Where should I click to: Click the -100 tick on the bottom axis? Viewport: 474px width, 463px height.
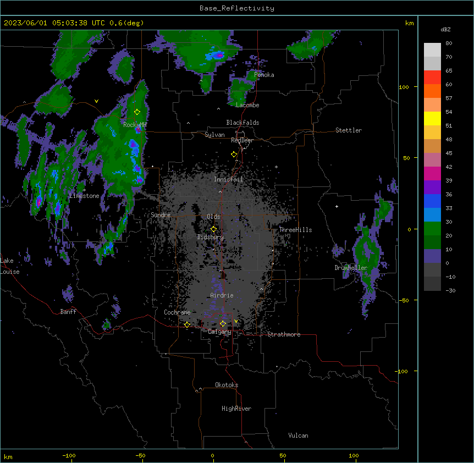tap(69, 455)
